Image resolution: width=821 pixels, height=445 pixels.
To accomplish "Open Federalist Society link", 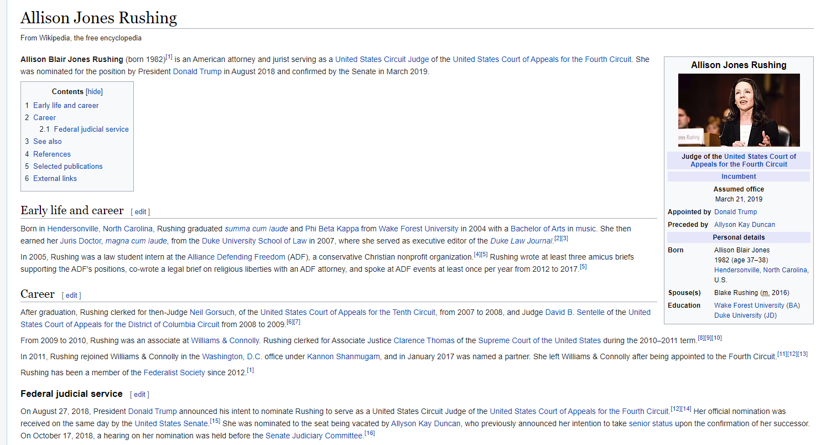I will click(x=174, y=372).
